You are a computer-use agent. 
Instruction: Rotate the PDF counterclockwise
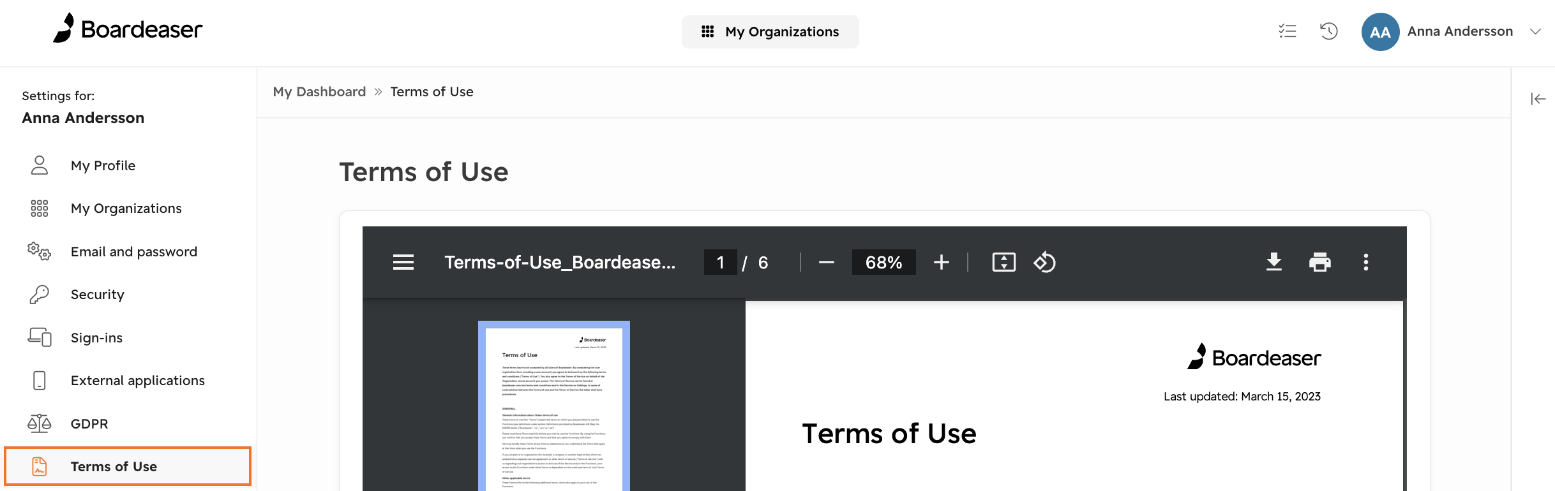1045,262
